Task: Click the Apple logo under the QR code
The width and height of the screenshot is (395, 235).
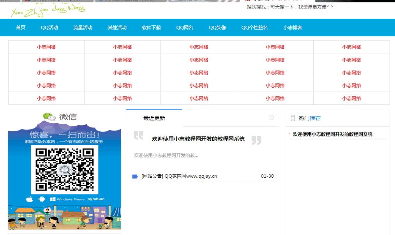Action: [30, 199]
